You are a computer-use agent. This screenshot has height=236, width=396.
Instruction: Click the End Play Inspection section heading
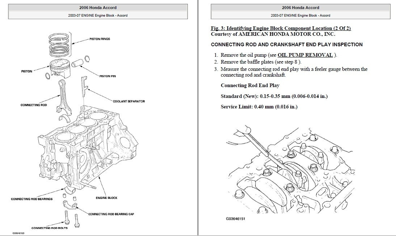pyautogui.click(x=286, y=44)
